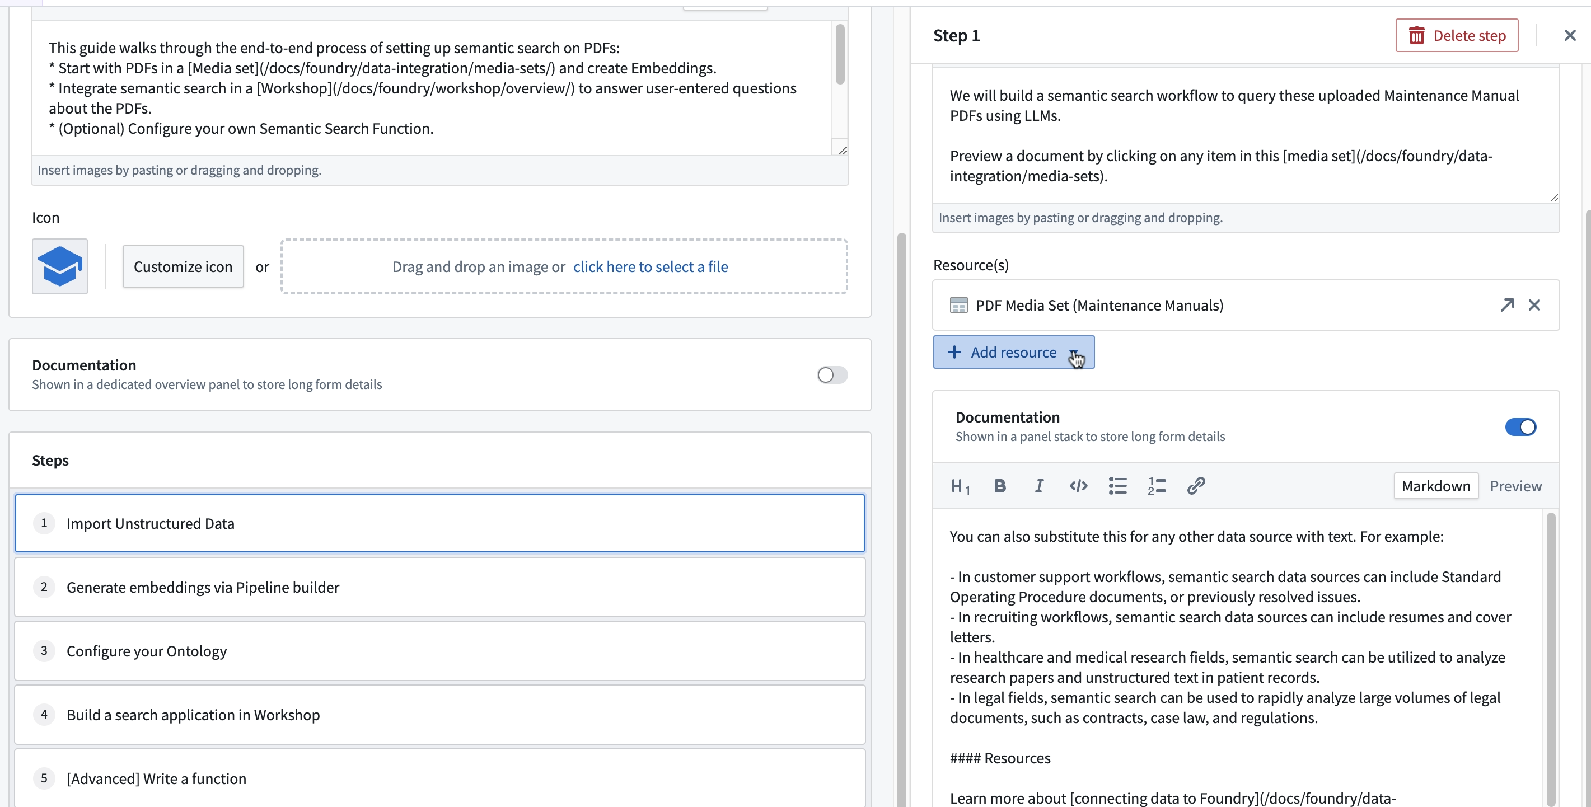
Task: Insert a numbered list in documentation editor
Action: coord(1157,486)
